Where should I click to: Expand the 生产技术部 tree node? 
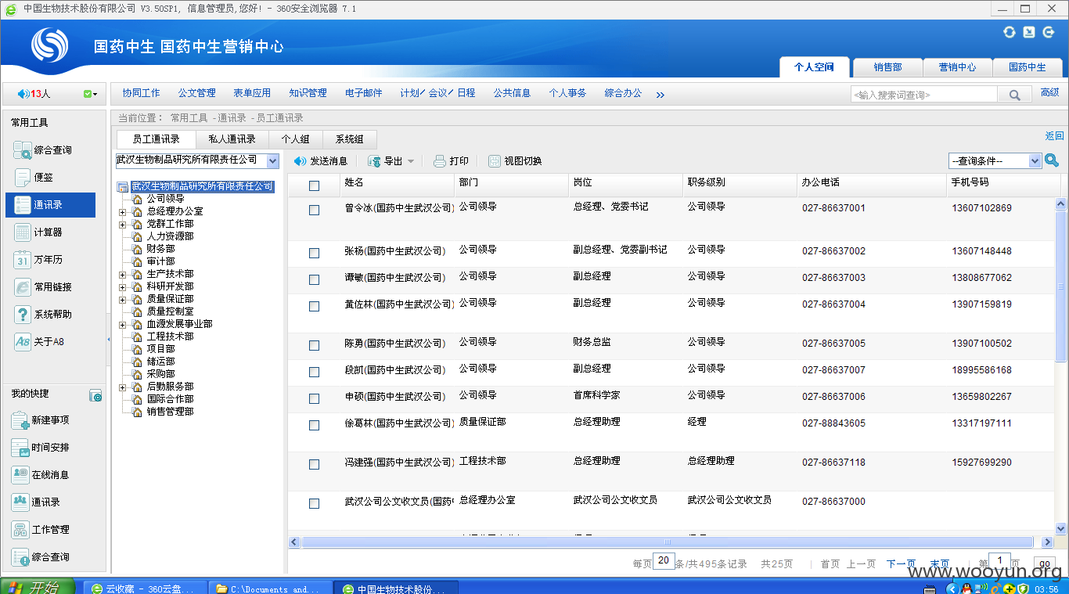coord(122,274)
